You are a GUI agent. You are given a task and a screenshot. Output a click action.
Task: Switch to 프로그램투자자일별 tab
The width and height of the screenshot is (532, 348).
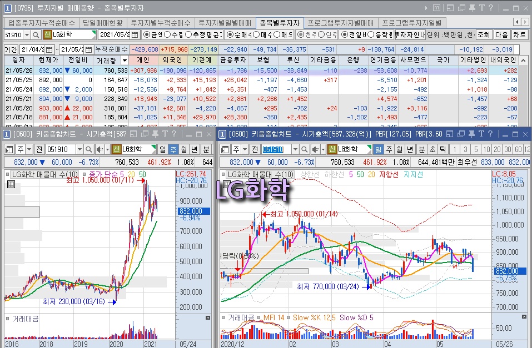point(412,23)
